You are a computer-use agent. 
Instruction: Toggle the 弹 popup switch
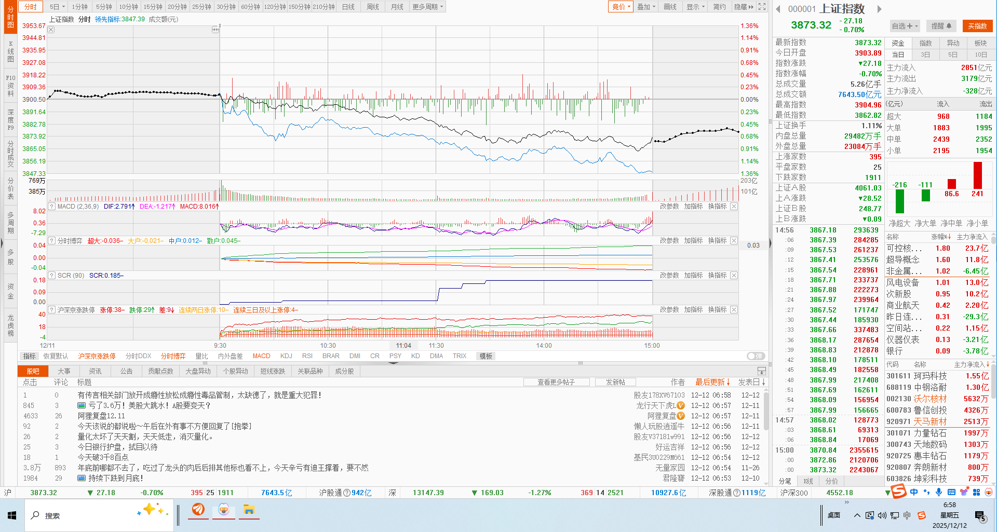[756, 356]
